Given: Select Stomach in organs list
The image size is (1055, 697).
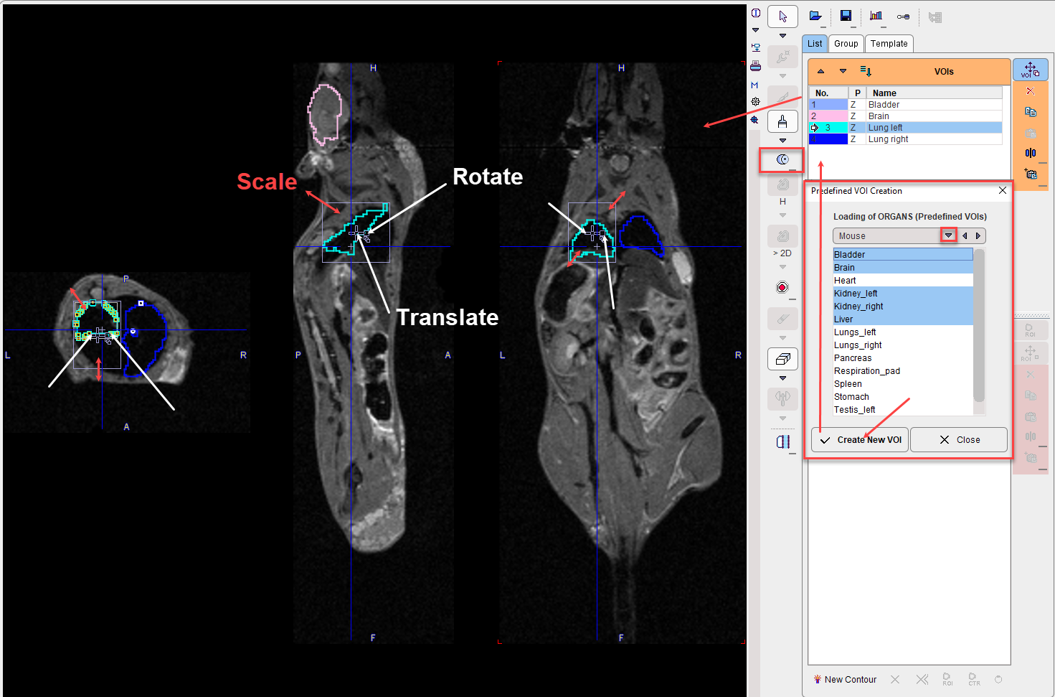Looking at the screenshot, I should click(x=903, y=397).
